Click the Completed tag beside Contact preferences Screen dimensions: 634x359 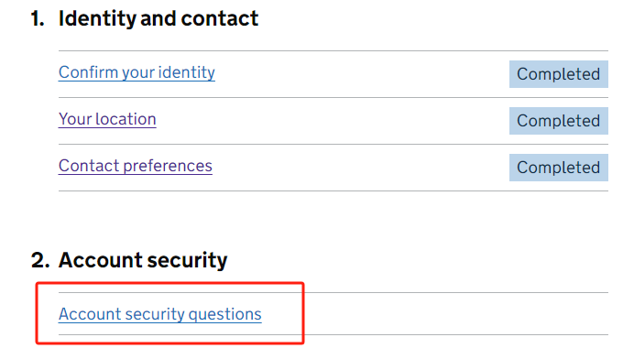[558, 168]
